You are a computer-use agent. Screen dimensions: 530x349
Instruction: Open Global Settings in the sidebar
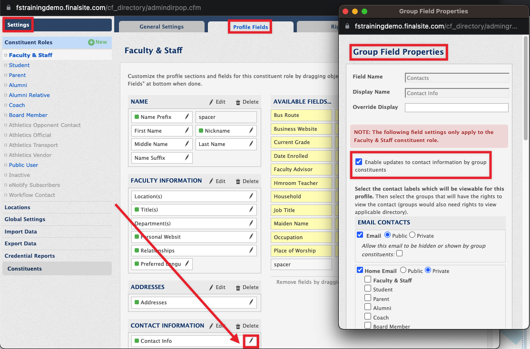[25, 219]
